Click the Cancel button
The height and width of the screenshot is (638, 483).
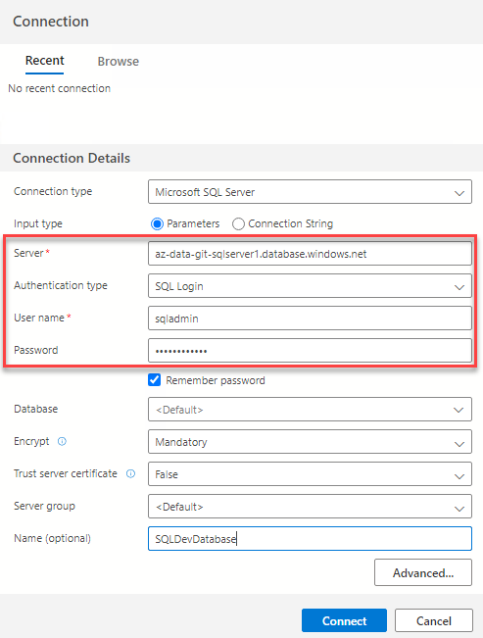(x=434, y=621)
